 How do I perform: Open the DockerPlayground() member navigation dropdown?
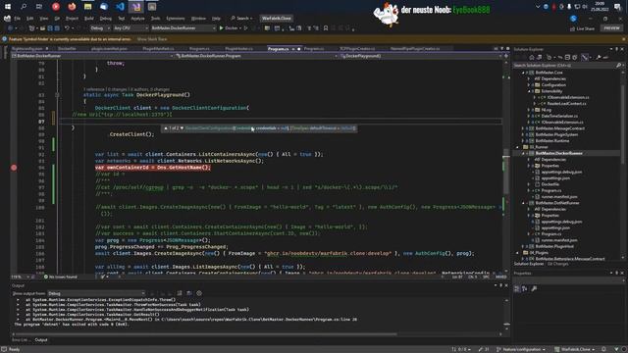tap(421, 56)
